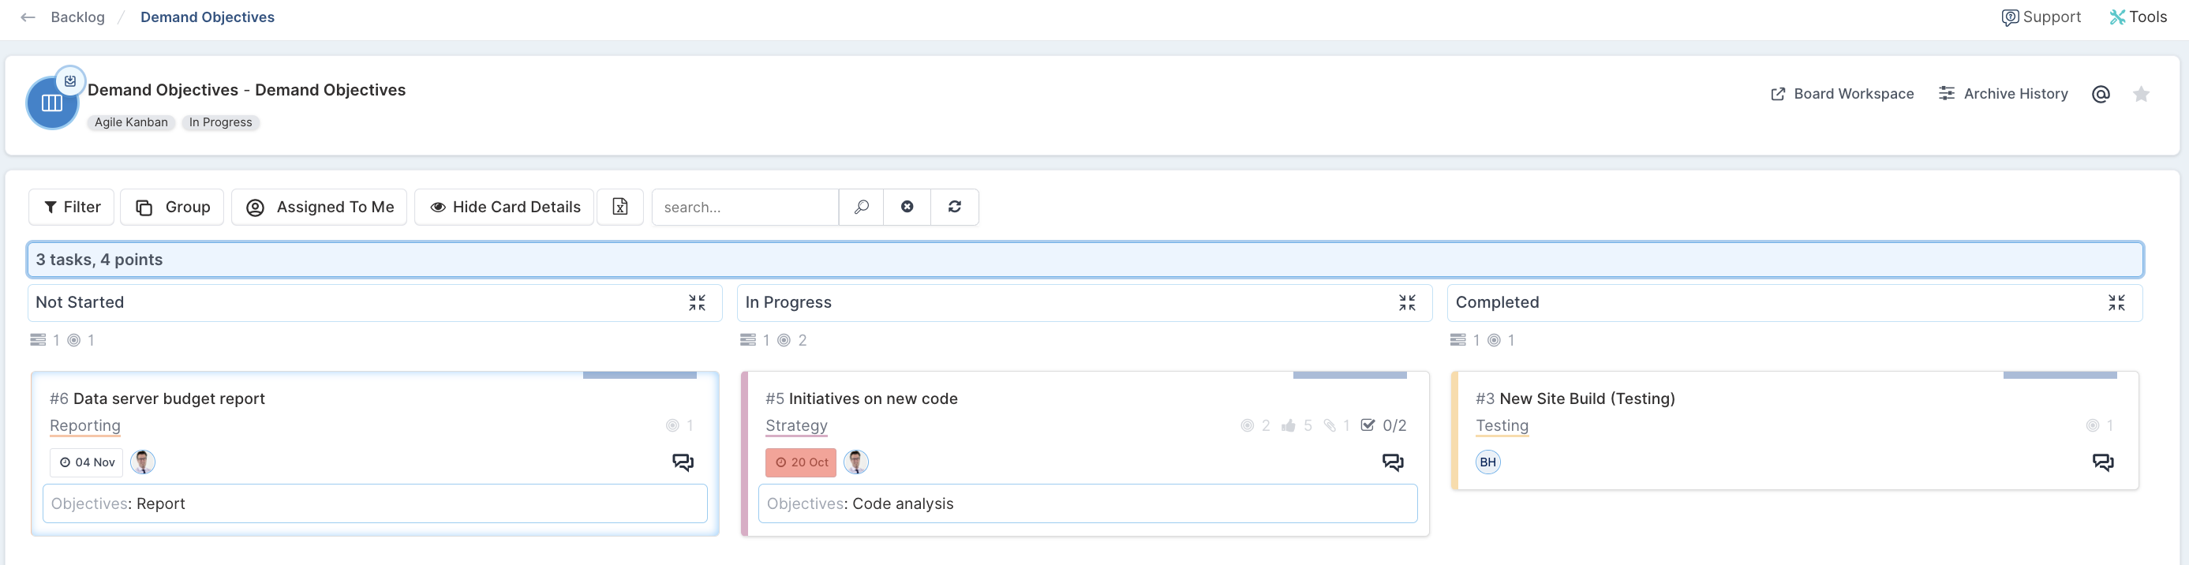
Task: Click the task count icon under In Progress
Action: point(748,341)
